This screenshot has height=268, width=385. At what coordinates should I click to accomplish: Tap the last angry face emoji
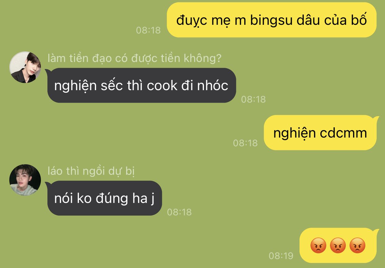pyautogui.click(x=357, y=246)
